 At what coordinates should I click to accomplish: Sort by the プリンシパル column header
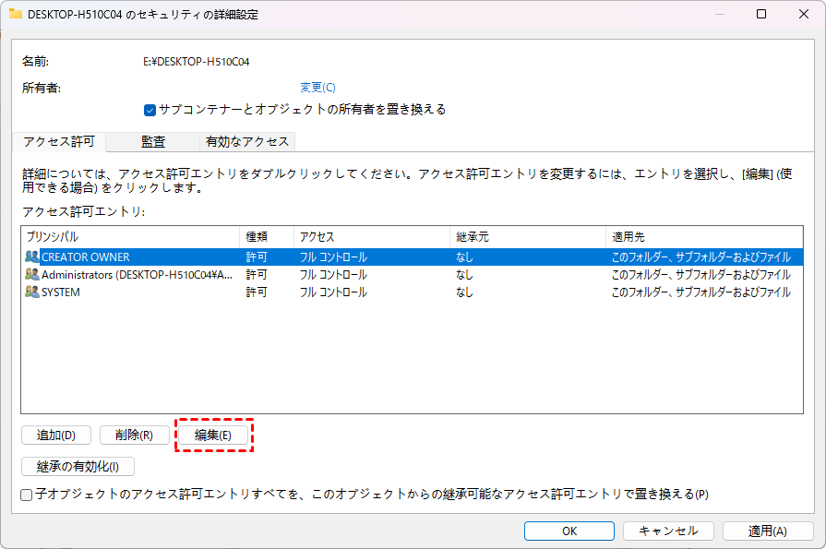[x=129, y=237]
